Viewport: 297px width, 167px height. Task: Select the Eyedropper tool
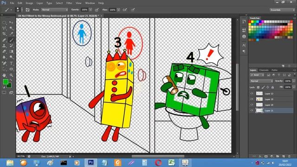tap(11, 34)
